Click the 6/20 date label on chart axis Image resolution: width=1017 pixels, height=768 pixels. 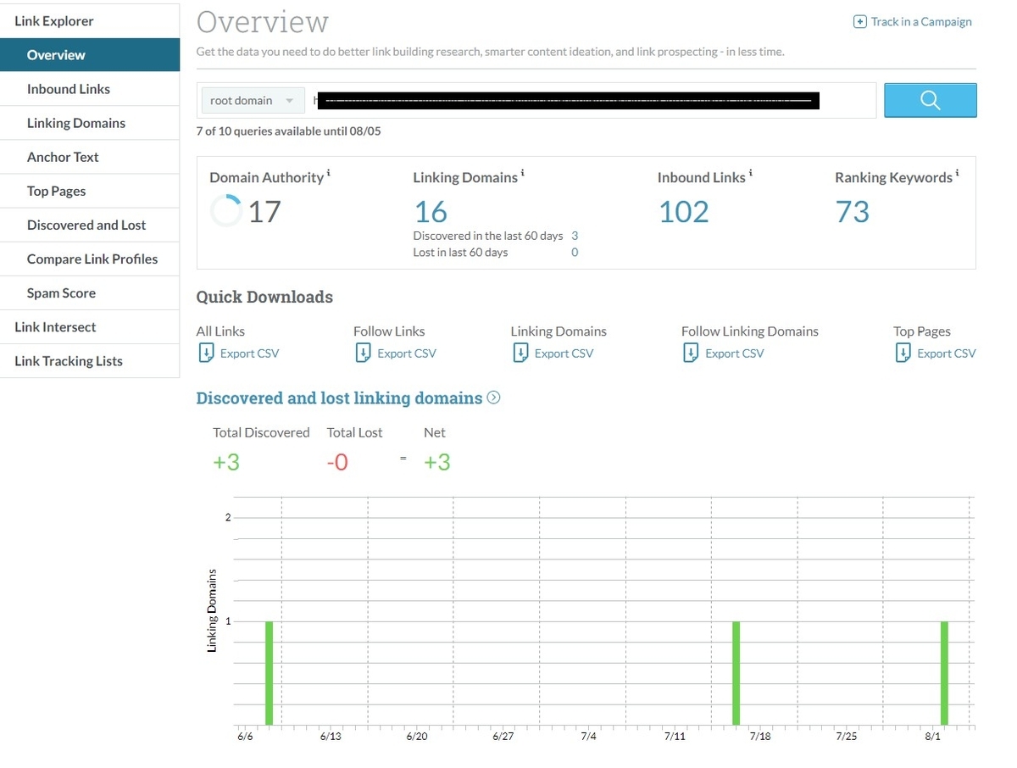pyautogui.click(x=416, y=737)
